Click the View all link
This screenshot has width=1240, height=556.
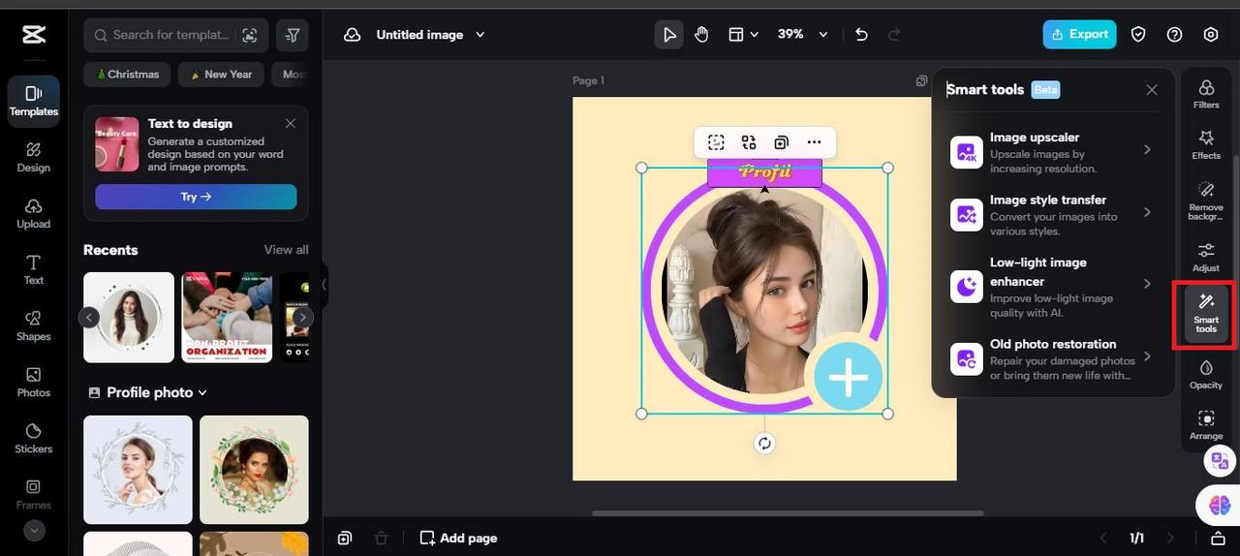click(x=287, y=250)
